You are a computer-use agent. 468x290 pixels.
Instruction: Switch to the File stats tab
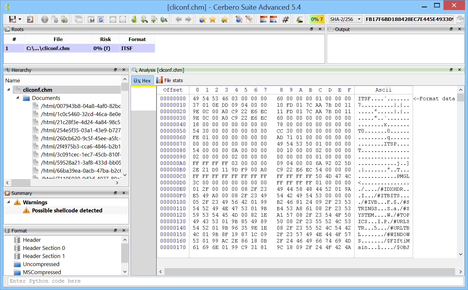(x=170, y=81)
